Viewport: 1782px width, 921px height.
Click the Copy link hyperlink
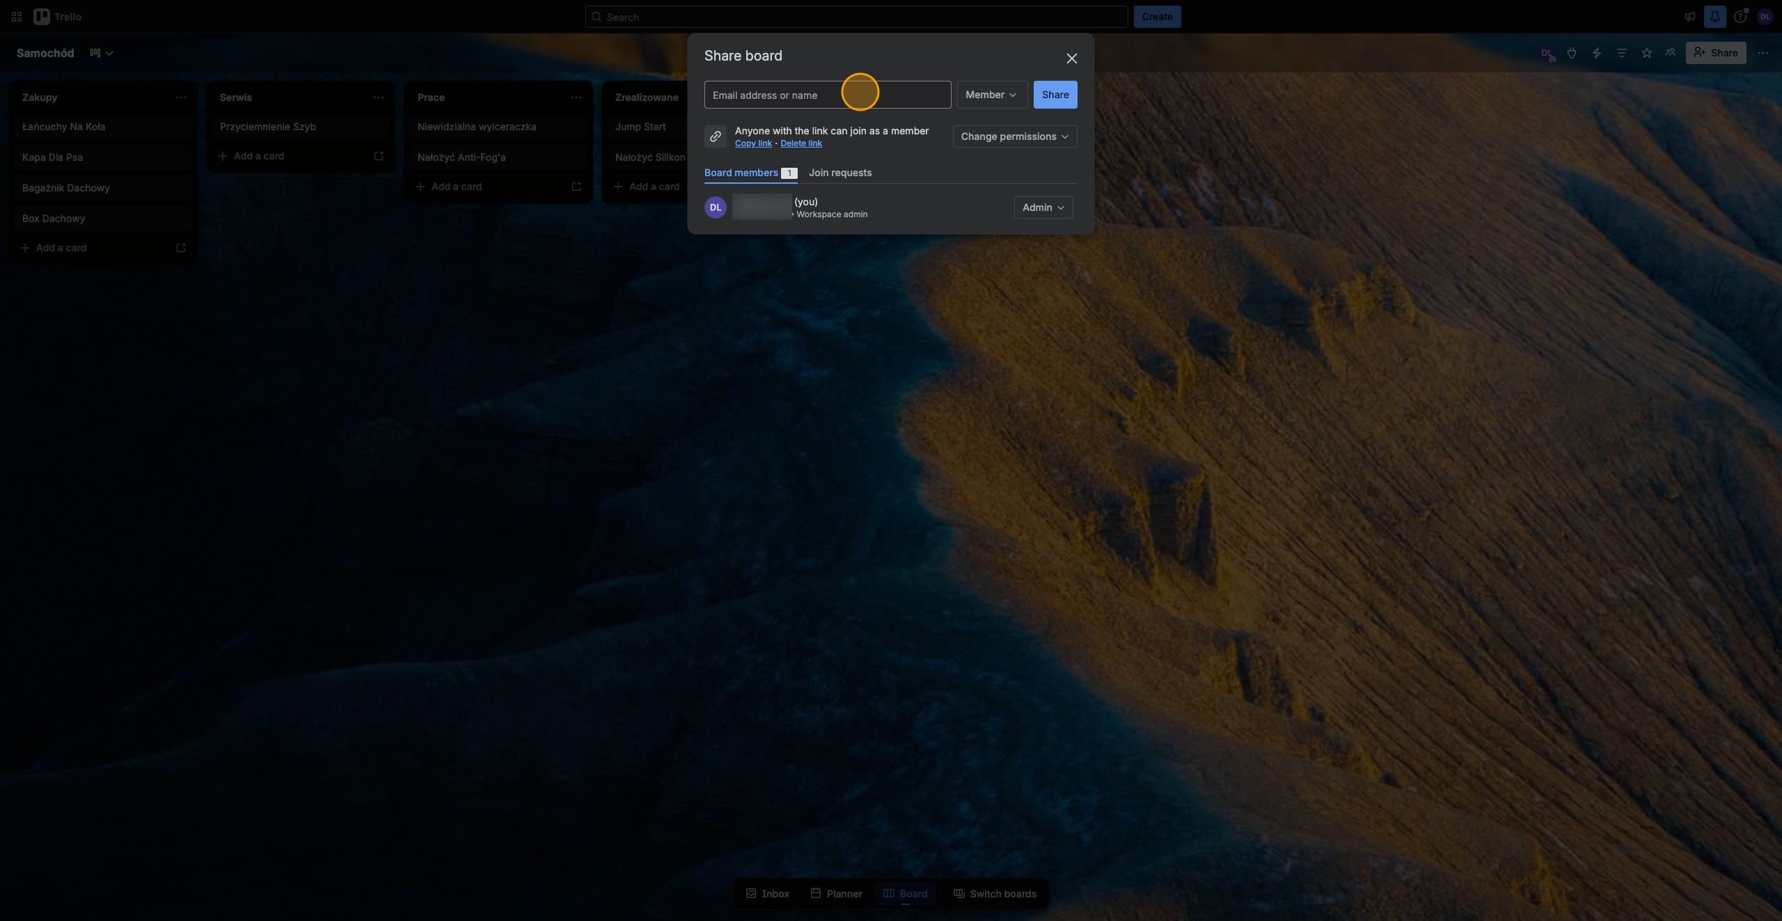point(753,143)
